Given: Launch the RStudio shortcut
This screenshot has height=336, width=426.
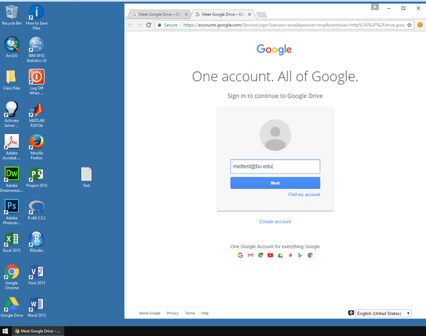Looking at the screenshot, I should (36, 242).
